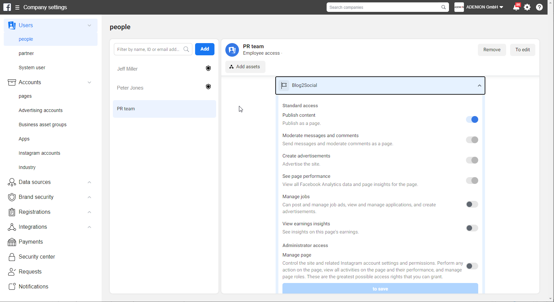Enable View earnings insights switch

(x=472, y=228)
